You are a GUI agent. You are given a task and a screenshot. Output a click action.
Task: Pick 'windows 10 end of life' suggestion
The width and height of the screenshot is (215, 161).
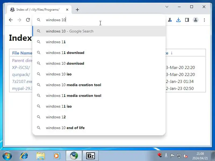point(99,128)
